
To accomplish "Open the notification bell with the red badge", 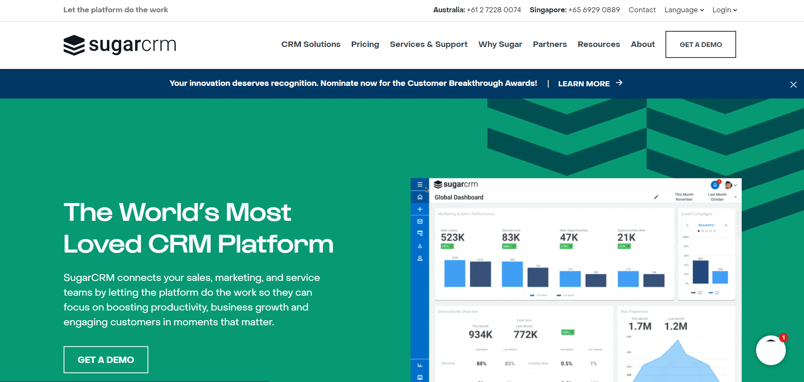I will (x=715, y=184).
